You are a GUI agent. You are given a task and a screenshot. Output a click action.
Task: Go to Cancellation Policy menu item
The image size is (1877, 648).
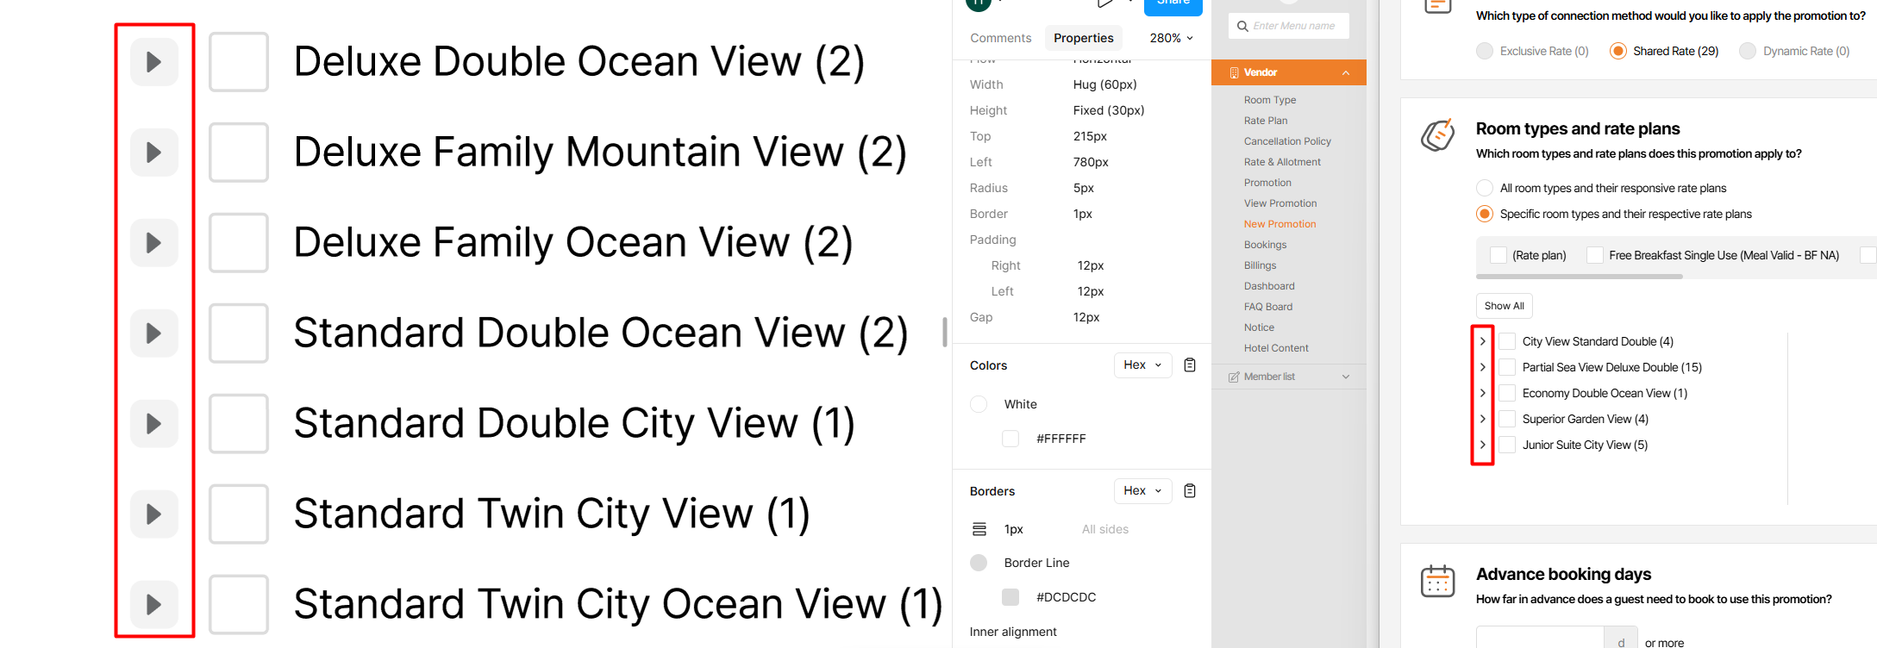1287,141
